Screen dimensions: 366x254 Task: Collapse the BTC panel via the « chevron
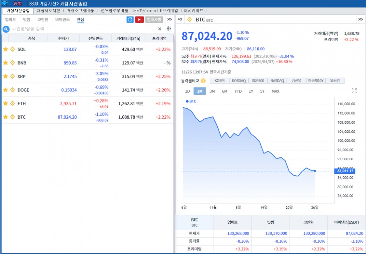coord(180,19)
